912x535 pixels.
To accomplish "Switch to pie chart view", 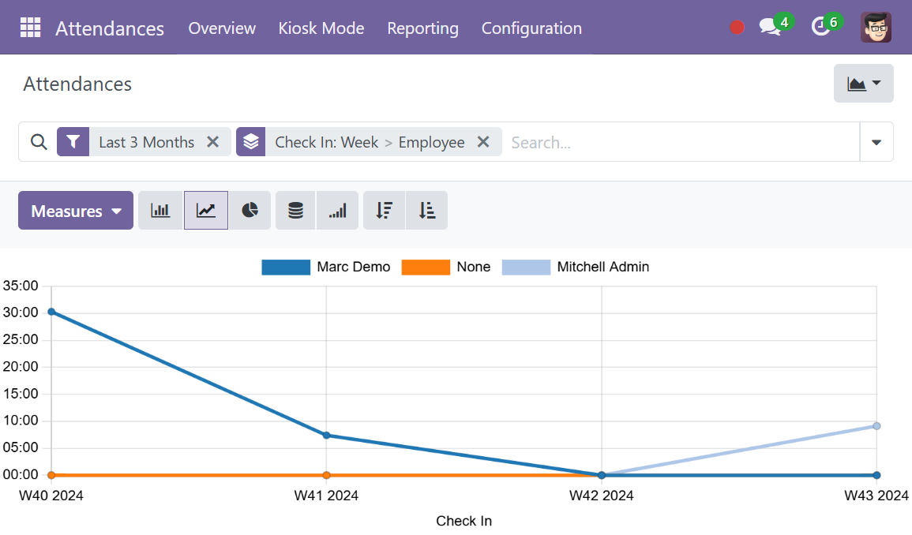I will [x=250, y=210].
